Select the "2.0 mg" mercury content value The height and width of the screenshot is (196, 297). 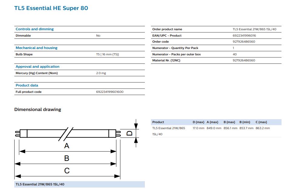(101, 73)
